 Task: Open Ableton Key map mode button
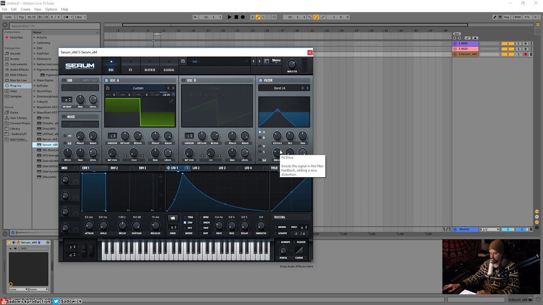[x=507, y=17]
